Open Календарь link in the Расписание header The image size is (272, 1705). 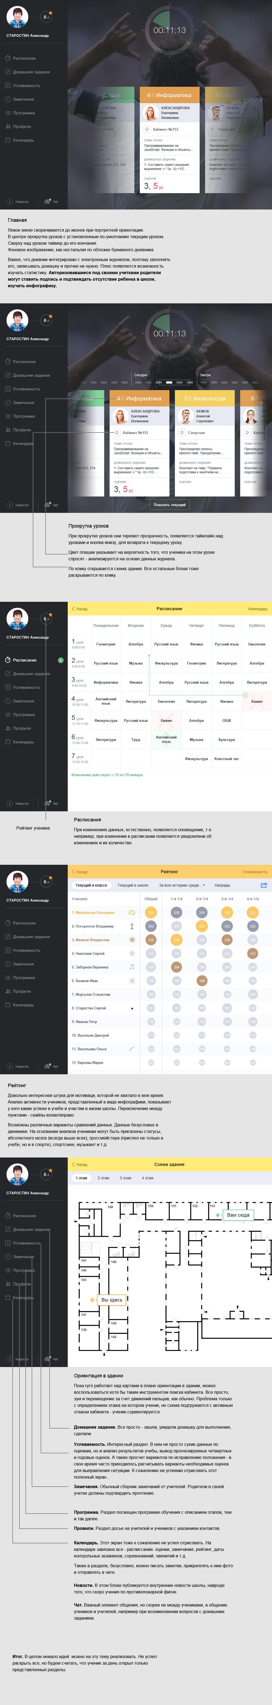258,609
